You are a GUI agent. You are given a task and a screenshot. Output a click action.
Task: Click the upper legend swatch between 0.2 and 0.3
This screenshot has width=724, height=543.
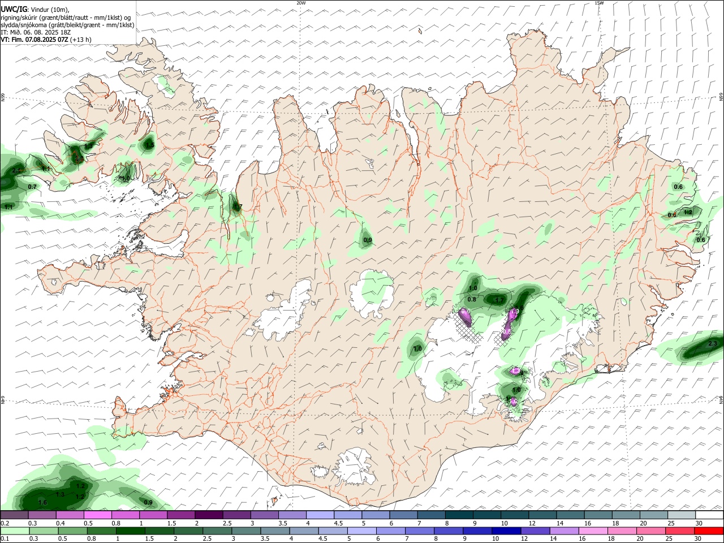15,515
